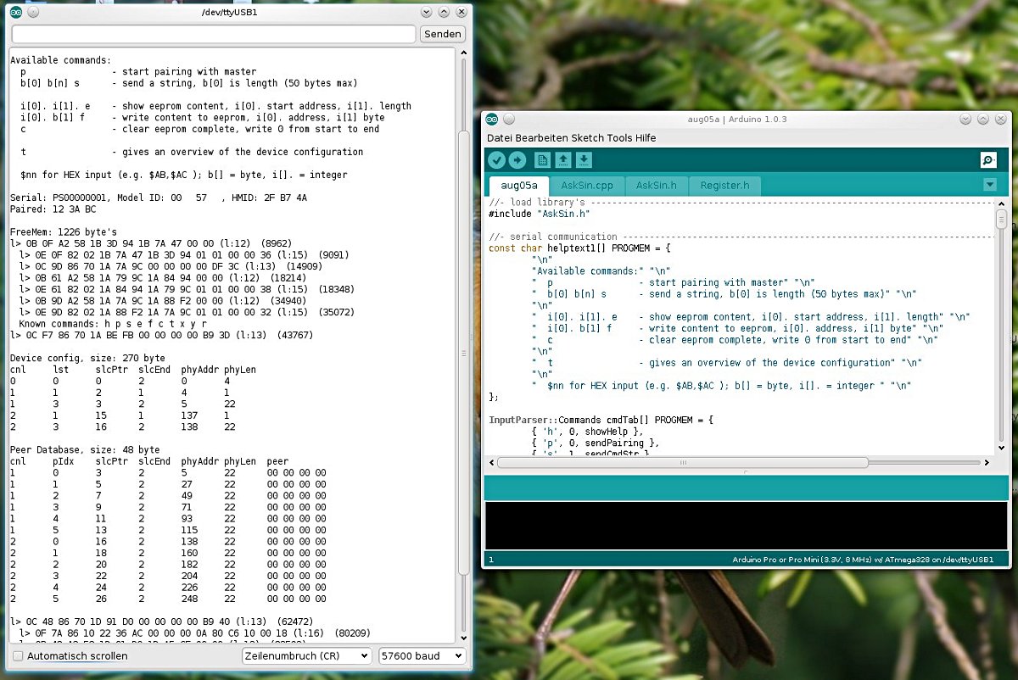Click the pin button in the Arduino IDE title bar
Screen dimensions: 1018x680
510,119
